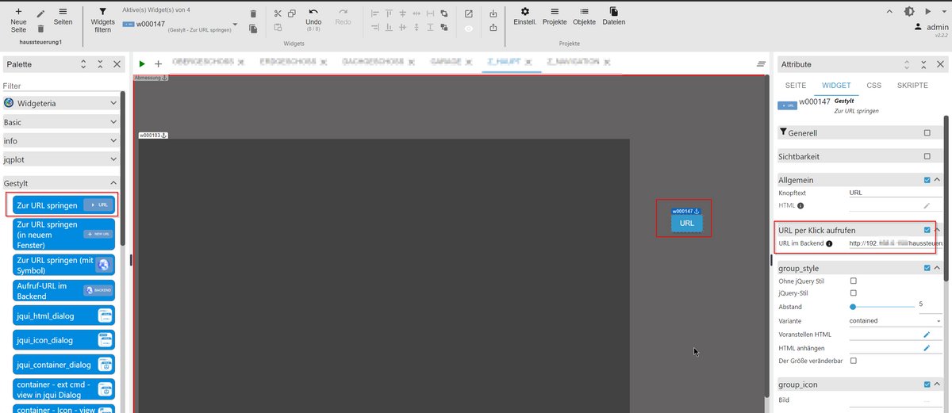Expand the Widgeteria palette group
The image size is (952, 413).
60,103
